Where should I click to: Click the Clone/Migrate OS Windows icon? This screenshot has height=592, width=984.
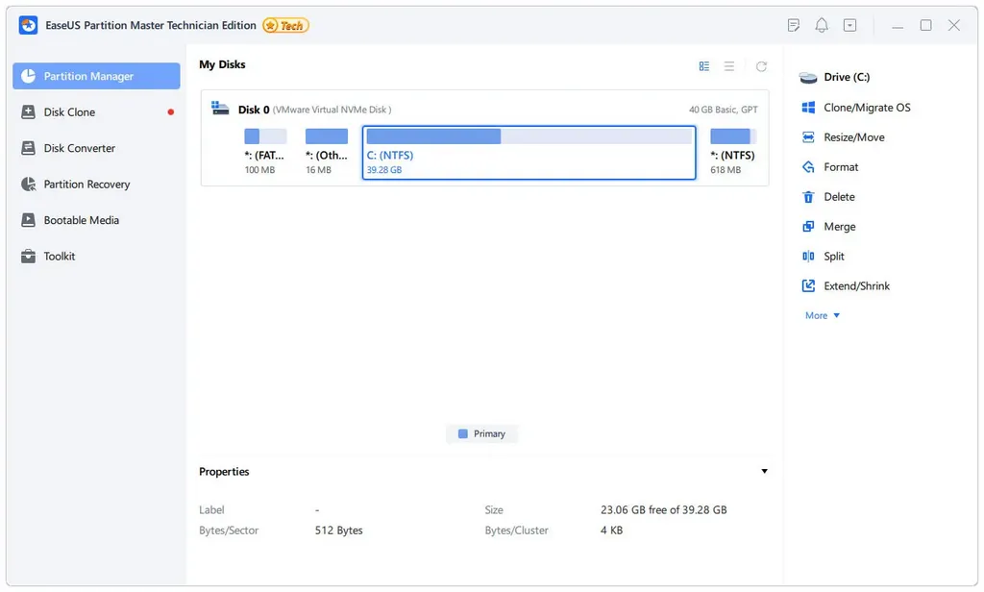(x=808, y=108)
